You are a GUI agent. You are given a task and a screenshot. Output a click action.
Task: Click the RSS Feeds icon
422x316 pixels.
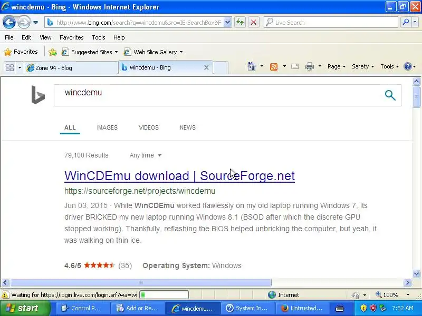[x=274, y=66]
